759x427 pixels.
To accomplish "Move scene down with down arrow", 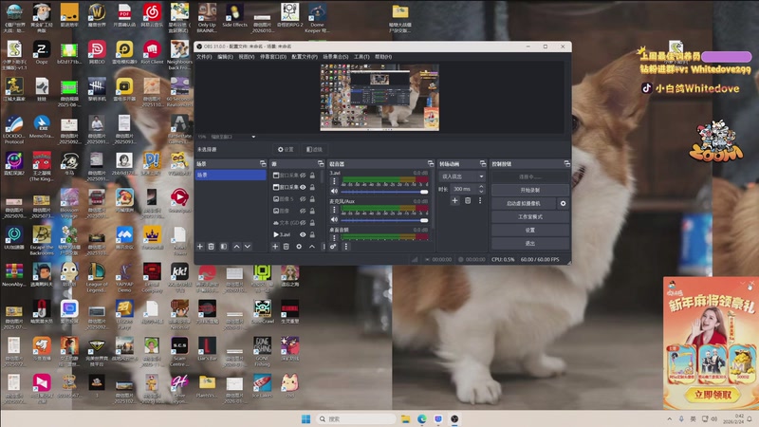I will point(248,247).
